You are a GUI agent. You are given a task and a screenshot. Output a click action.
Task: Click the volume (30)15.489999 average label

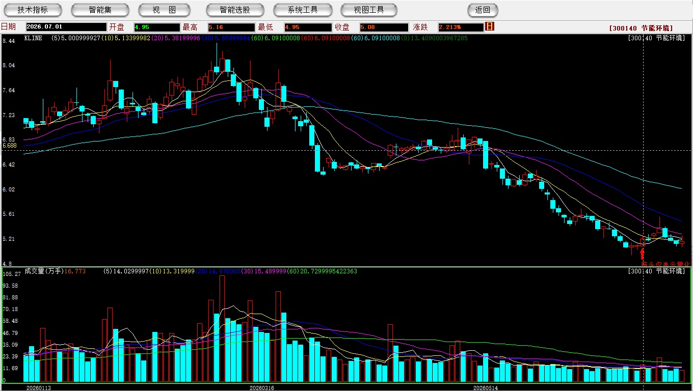coord(265,271)
